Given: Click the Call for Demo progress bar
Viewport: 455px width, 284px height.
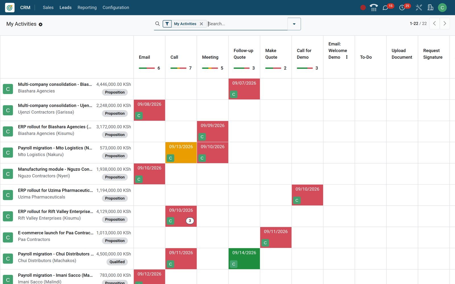Looking at the screenshot, I should 305,68.
